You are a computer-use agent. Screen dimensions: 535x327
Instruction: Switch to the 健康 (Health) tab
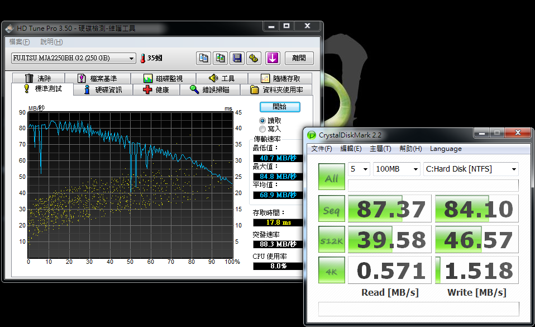click(156, 90)
